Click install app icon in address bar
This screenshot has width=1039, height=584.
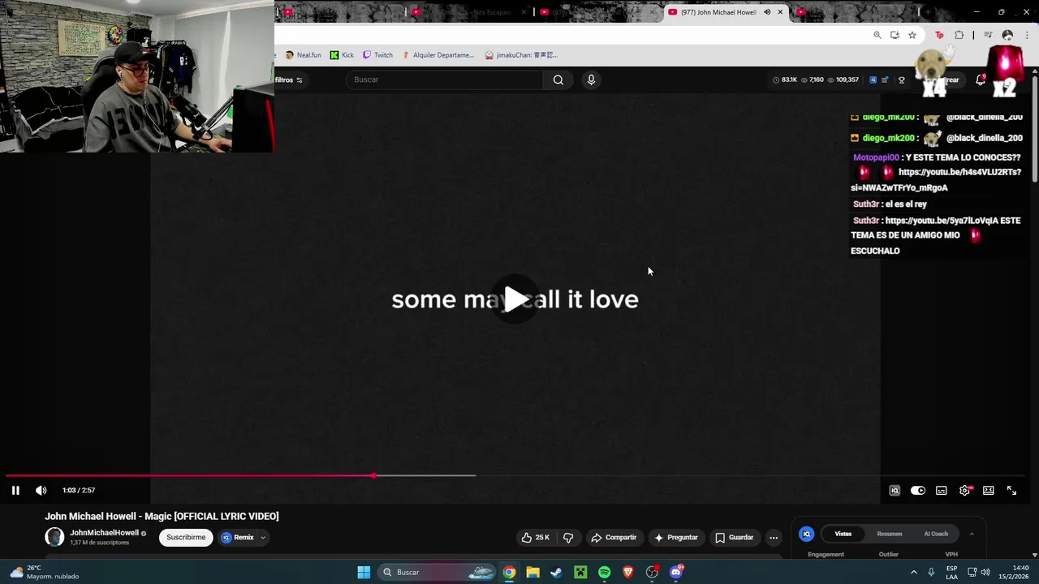[895, 35]
